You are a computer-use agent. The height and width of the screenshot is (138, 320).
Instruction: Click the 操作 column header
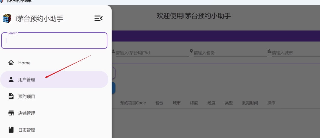[x=271, y=103]
